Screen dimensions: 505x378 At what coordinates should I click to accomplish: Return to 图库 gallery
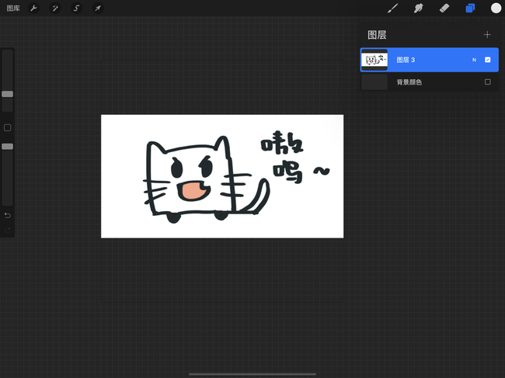(13, 8)
